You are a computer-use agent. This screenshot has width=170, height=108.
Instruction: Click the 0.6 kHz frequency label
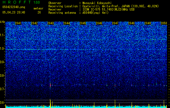(2, 103)
